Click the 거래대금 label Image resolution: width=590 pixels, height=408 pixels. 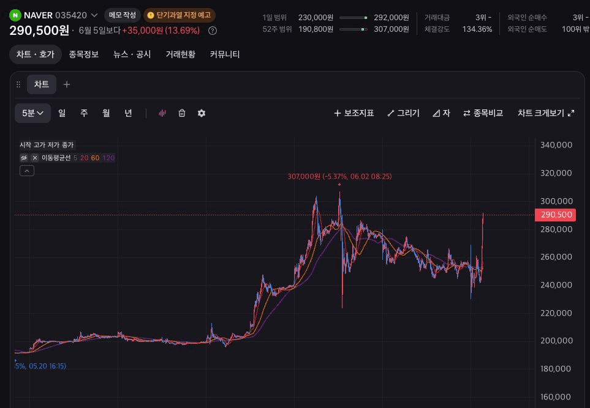[x=437, y=18]
